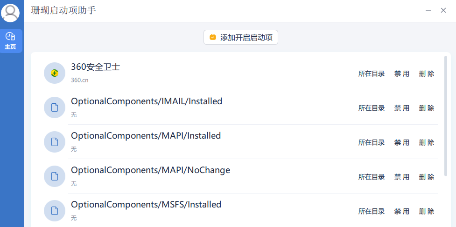Open 所在目录 for MSFS/Installed entry
The width and height of the screenshot is (456, 227).
tap(372, 211)
